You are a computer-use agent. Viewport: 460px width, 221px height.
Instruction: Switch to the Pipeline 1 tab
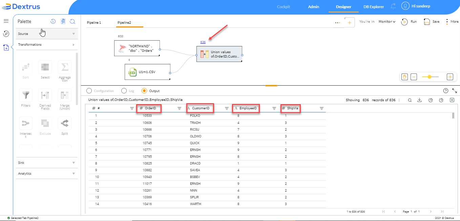tap(94, 23)
